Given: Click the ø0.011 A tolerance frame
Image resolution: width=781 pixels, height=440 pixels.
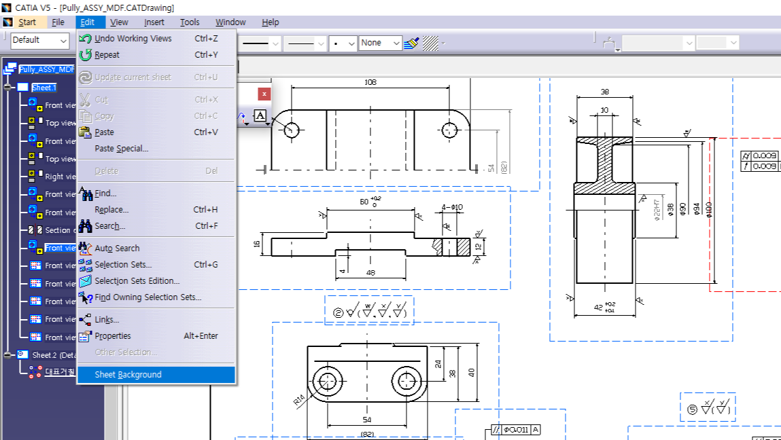Looking at the screenshot, I should coord(517,430).
